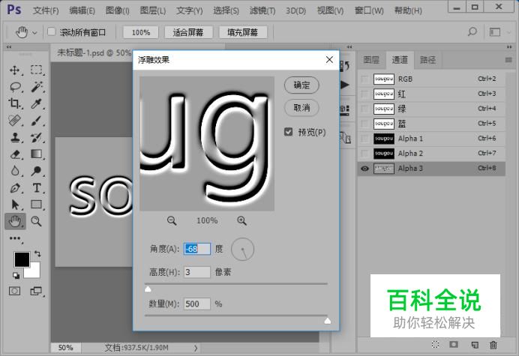The width and height of the screenshot is (519, 356).
Task: Select the Eraser tool
Action: (14, 154)
